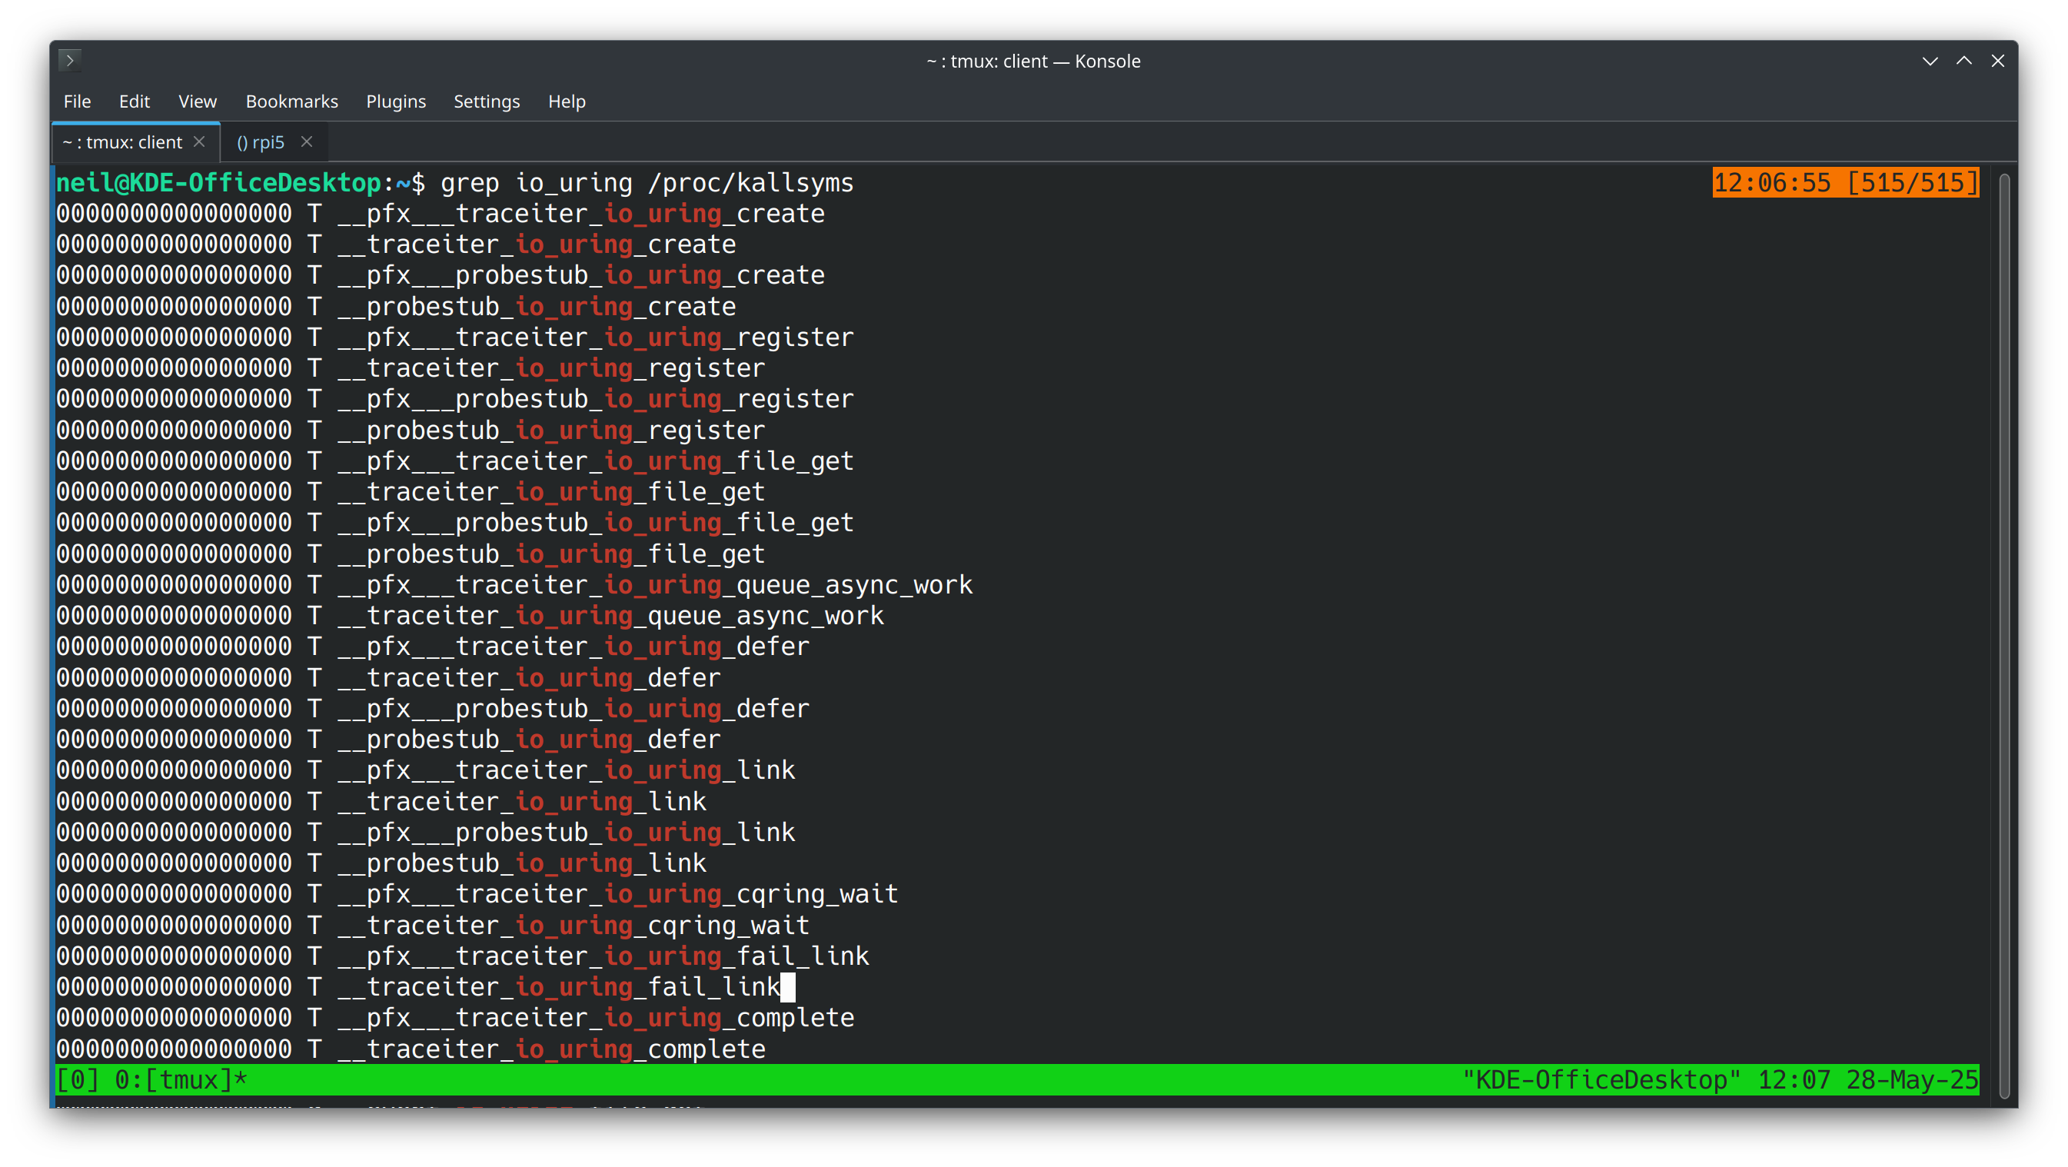Screen dimensions: 2068x1167
Task: Open the File menu
Action: [x=77, y=101]
